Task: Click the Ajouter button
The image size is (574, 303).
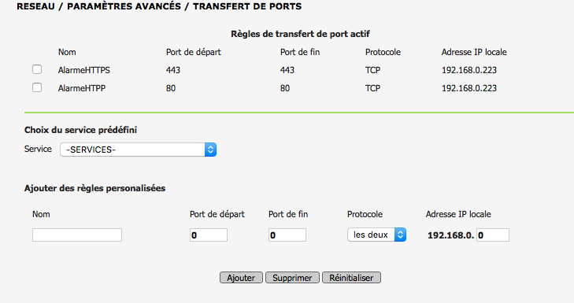Action: coord(241,278)
